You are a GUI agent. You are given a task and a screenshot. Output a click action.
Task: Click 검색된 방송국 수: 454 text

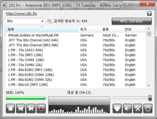70,21
